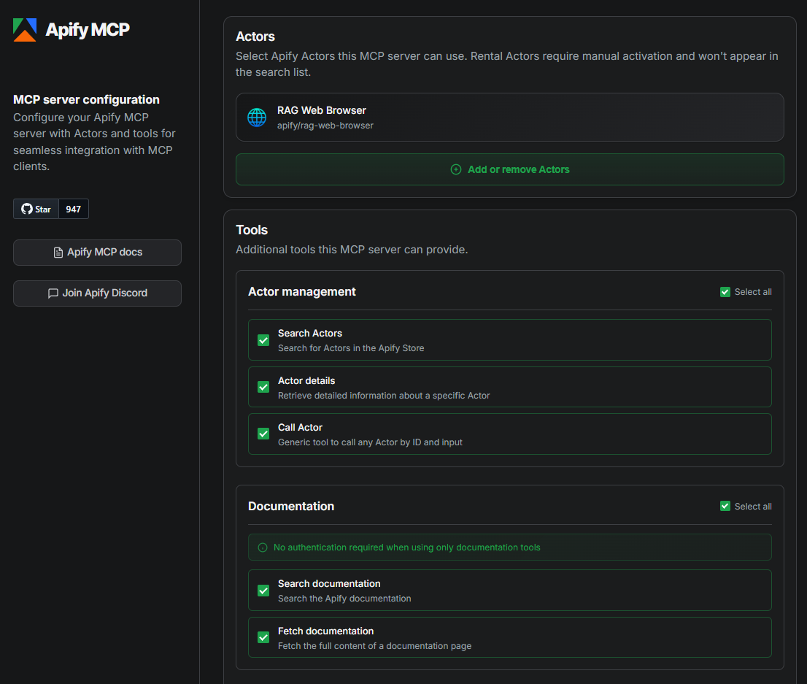Click the document icon on Apify MCP docs

point(57,252)
